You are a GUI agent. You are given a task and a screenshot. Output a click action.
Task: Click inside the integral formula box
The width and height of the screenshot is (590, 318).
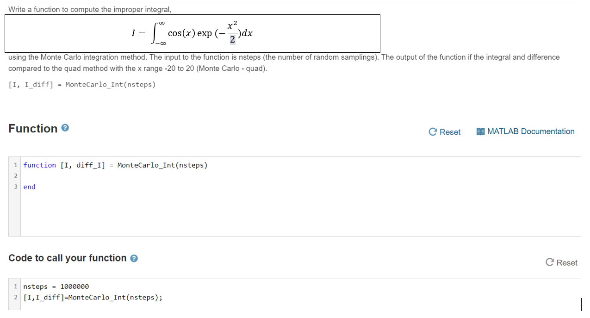[x=192, y=33]
